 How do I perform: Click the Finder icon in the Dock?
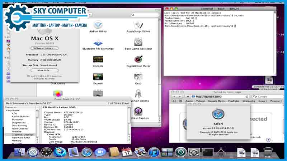(x=20, y=152)
